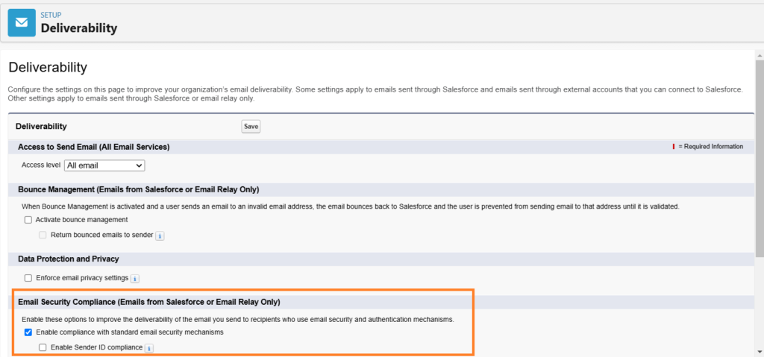
Task: Uncheck Enable compliance with standard email security
Action: click(28, 332)
